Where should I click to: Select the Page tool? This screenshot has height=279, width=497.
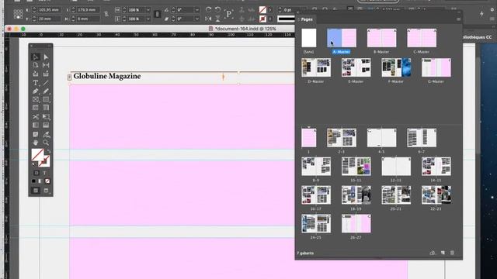point(36,65)
